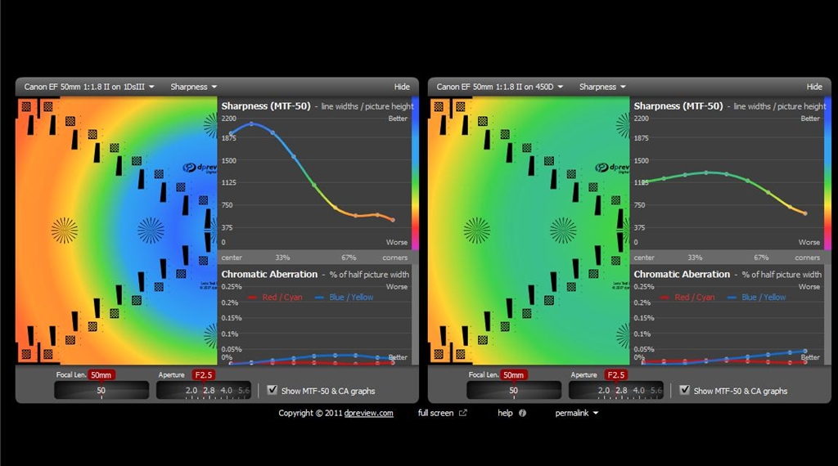The image size is (838, 466).
Task: Click the 5.6 aperture mark in left panel
Action: click(x=244, y=390)
